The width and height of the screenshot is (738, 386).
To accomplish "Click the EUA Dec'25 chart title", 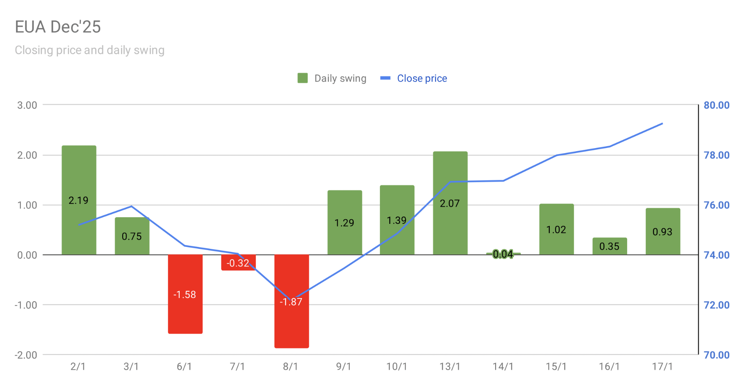I will point(58,27).
